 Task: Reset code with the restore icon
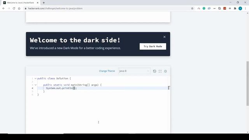click(x=154, y=71)
